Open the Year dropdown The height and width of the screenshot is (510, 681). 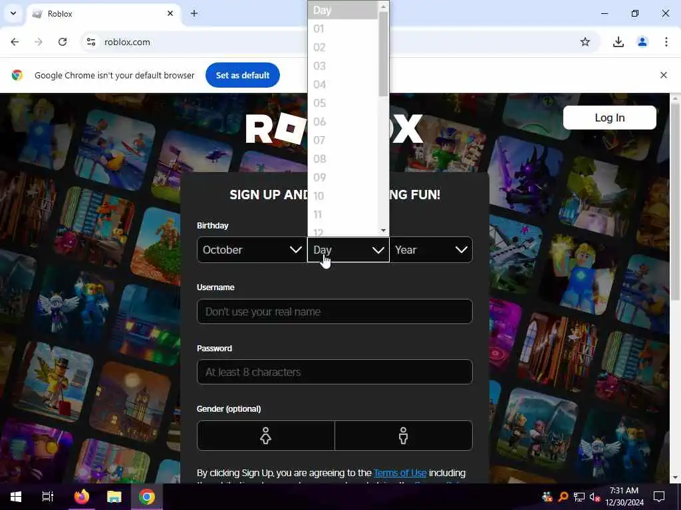click(x=431, y=250)
